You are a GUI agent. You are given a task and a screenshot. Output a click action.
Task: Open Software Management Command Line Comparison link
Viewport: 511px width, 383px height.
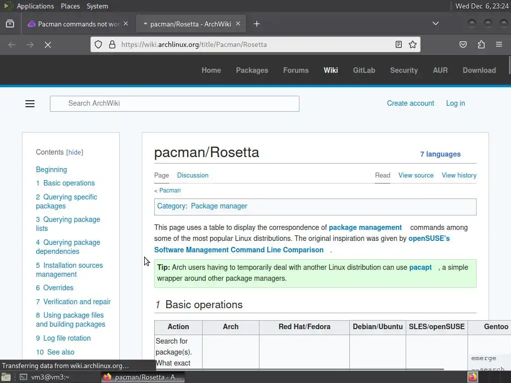pyautogui.click(x=239, y=250)
